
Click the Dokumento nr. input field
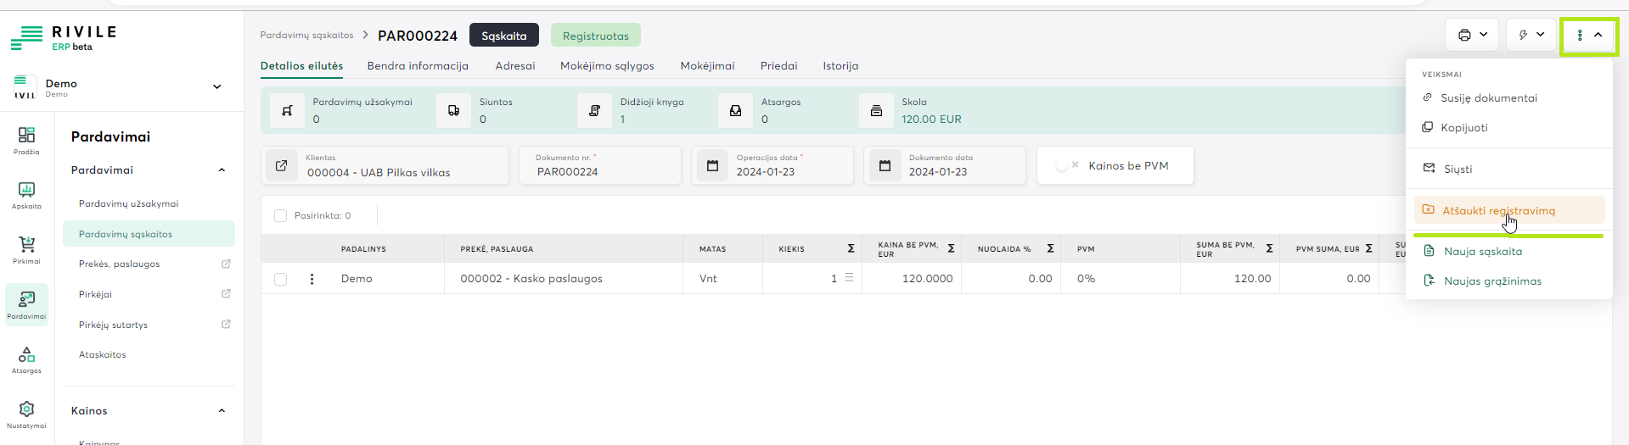coord(603,172)
